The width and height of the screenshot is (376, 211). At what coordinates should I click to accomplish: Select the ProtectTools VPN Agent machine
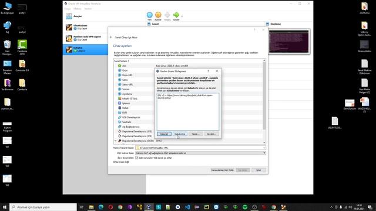coord(86,38)
